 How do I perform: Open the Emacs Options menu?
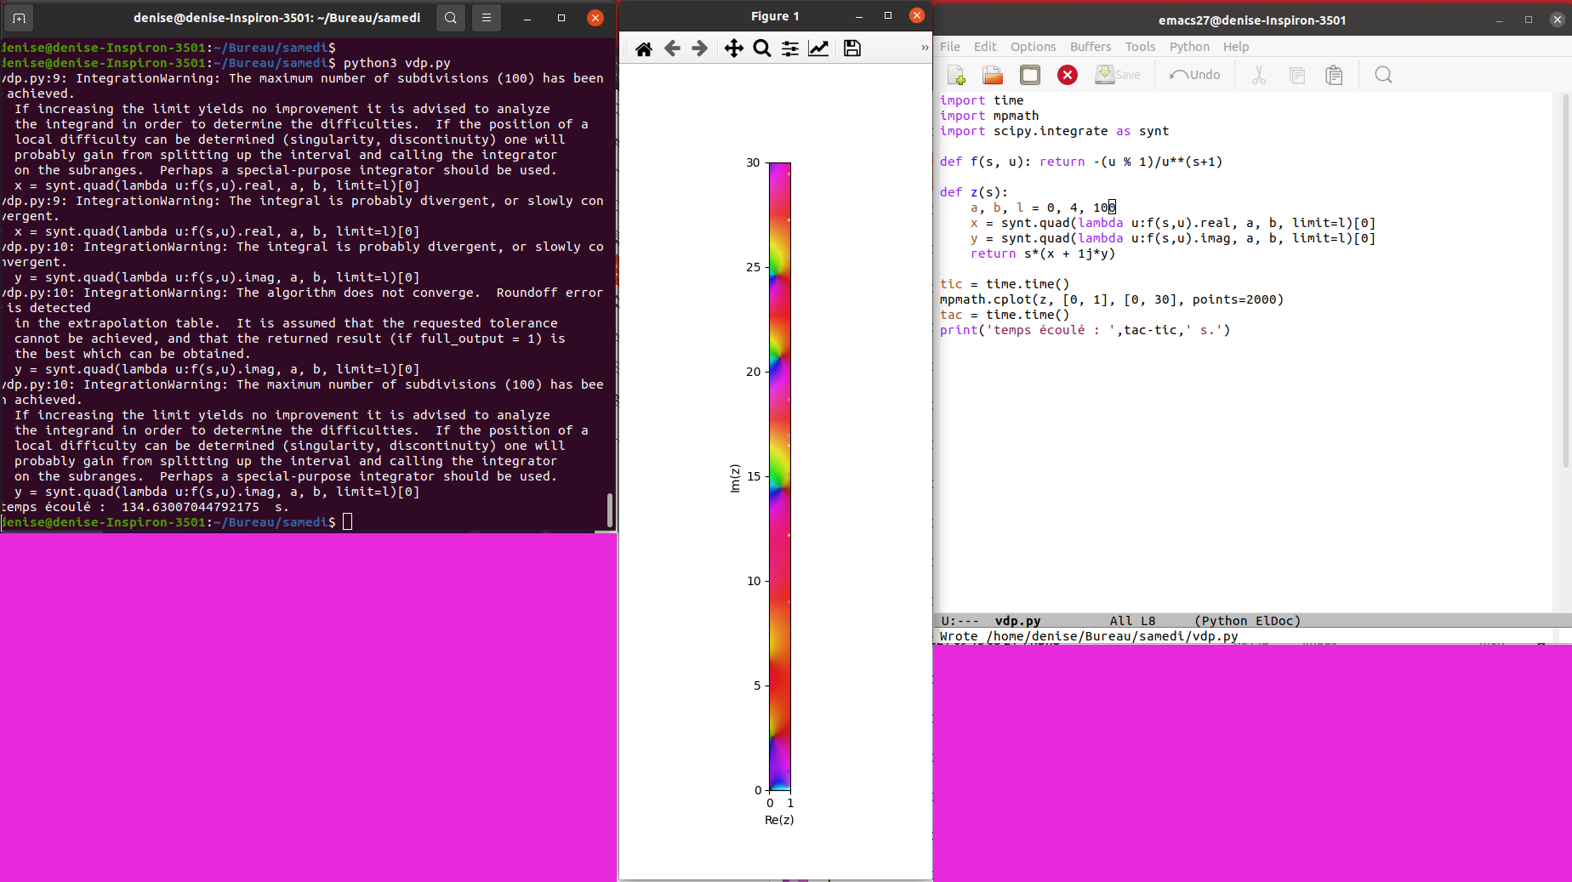tap(1033, 47)
